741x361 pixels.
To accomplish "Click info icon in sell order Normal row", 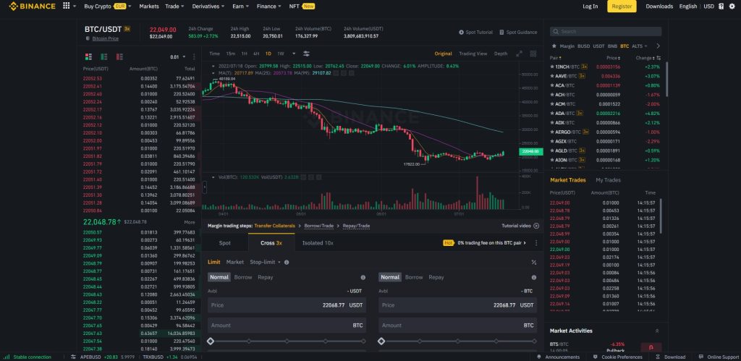I will point(534,277).
